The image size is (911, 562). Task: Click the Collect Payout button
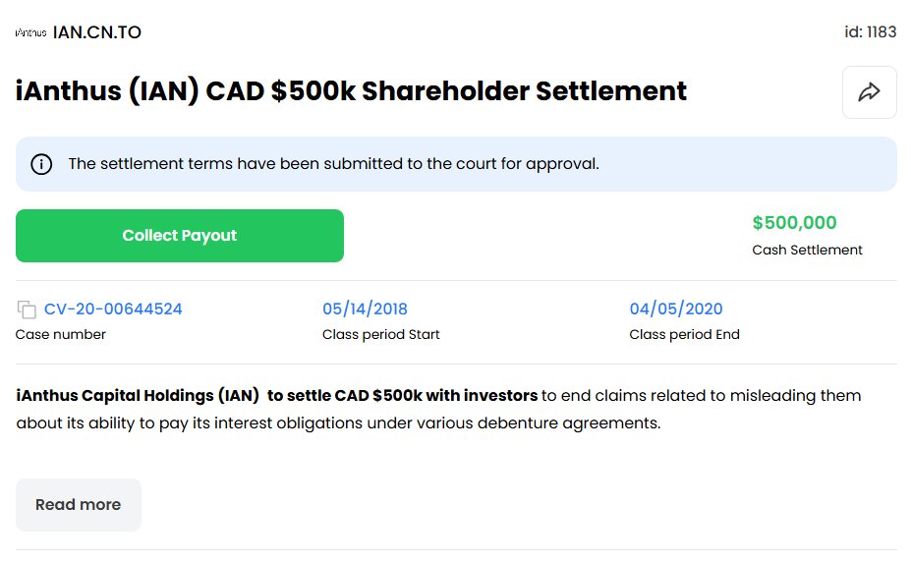point(180,236)
